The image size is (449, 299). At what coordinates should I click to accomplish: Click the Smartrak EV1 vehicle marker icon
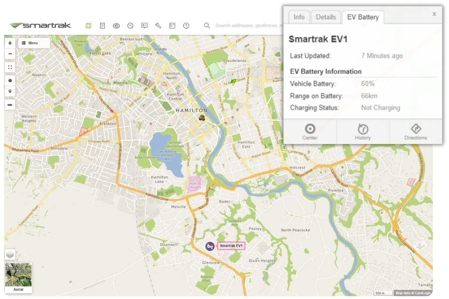210,246
